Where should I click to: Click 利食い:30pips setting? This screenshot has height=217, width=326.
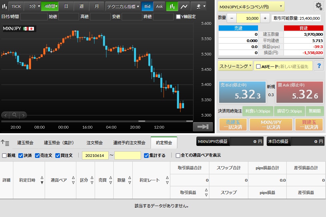[258, 111]
